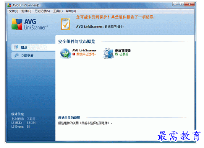This screenshot has width=204, height=148.
Task: Click the LS 版本: 8.5.334 statistic
Action: [23, 123]
